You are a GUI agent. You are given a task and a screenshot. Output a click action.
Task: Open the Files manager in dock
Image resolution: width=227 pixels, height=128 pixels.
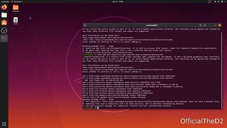pyautogui.click(x=4, y=15)
